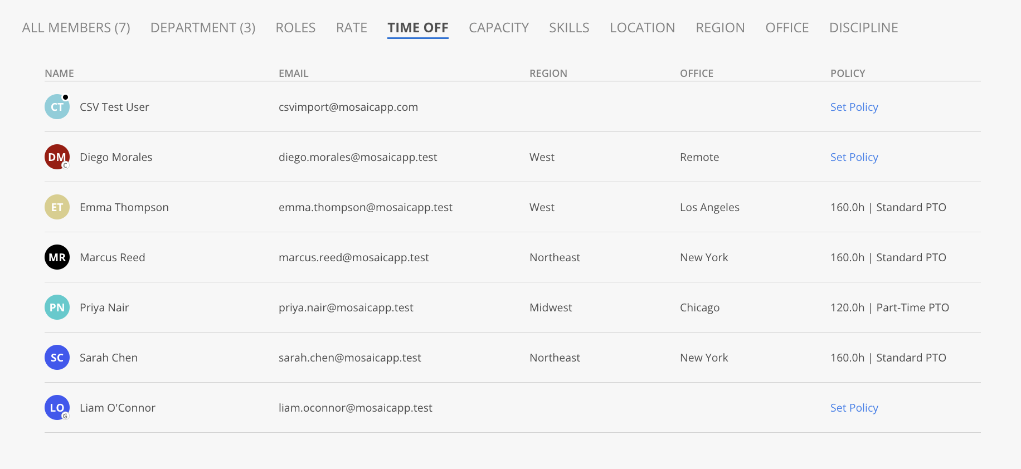1021x469 pixels.
Task: Click the Policy column header
Action: [x=848, y=73]
